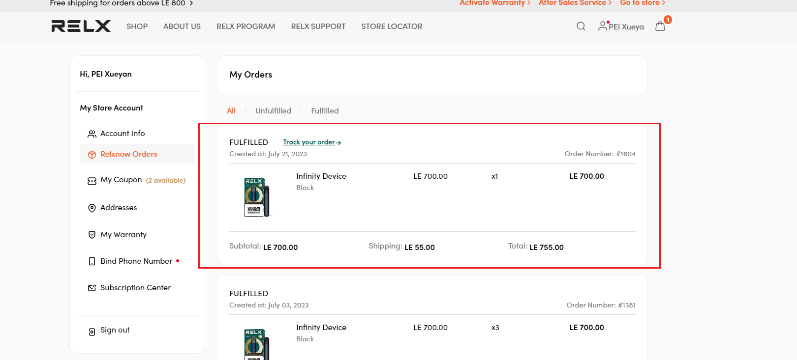Open My Warranty in sidebar

point(123,235)
